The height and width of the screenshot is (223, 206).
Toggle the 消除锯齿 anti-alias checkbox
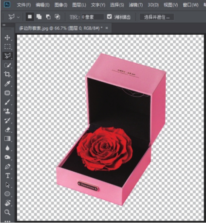point(109,16)
